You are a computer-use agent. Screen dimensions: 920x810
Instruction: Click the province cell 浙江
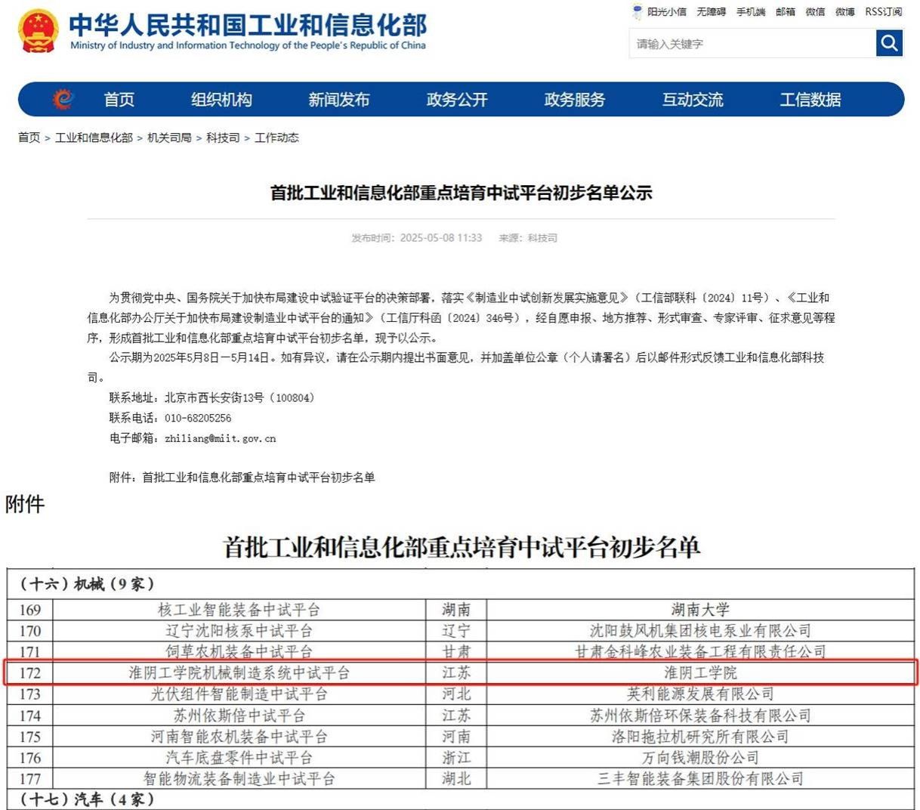[456, 758]
